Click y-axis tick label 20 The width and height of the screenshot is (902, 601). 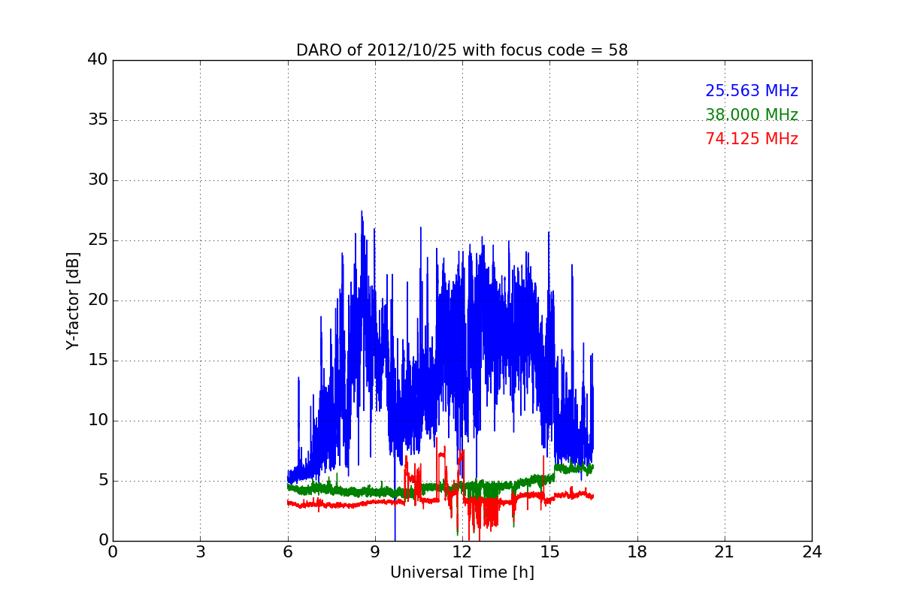tap(98, 300)
